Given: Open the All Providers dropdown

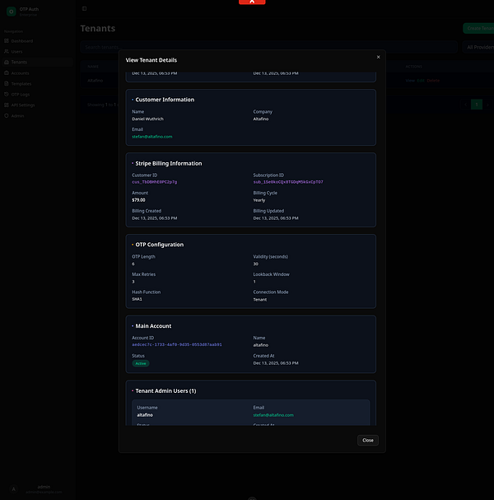Looking at the screenshot, I should (478, 47).
